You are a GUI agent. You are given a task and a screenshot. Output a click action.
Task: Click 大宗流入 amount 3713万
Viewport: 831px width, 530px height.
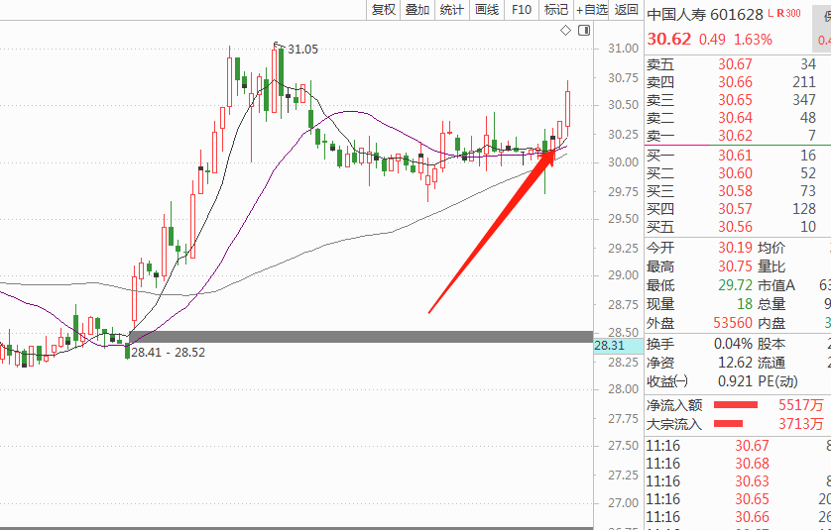tap(801, 424)
